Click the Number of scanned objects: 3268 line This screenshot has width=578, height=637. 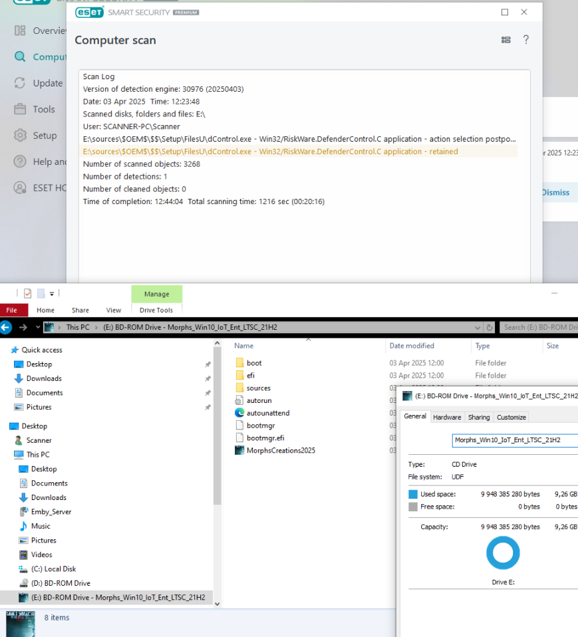(x=142, y=164)
